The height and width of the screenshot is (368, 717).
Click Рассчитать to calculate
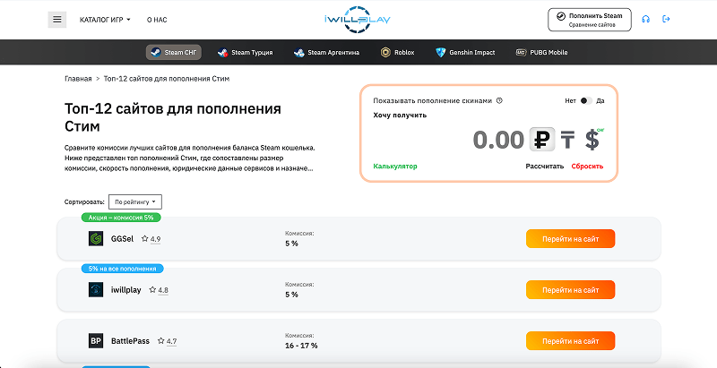[x=545, y=167]
